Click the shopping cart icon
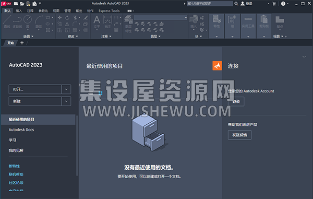Screen dimensions: 313x199 [274, 4]
